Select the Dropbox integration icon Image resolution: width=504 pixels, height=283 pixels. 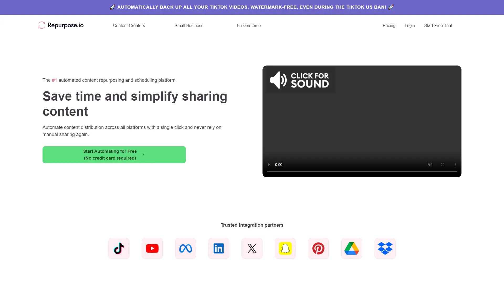click(x=385, y=248)
